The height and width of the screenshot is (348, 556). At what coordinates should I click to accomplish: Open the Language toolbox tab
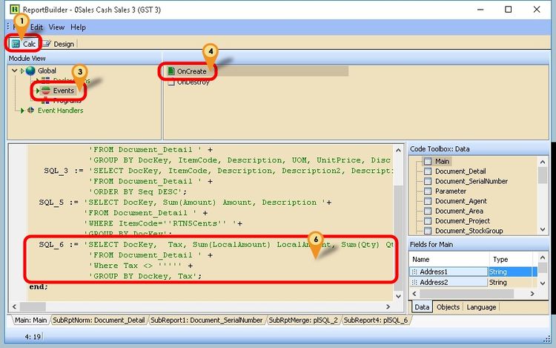click(481, 307)
